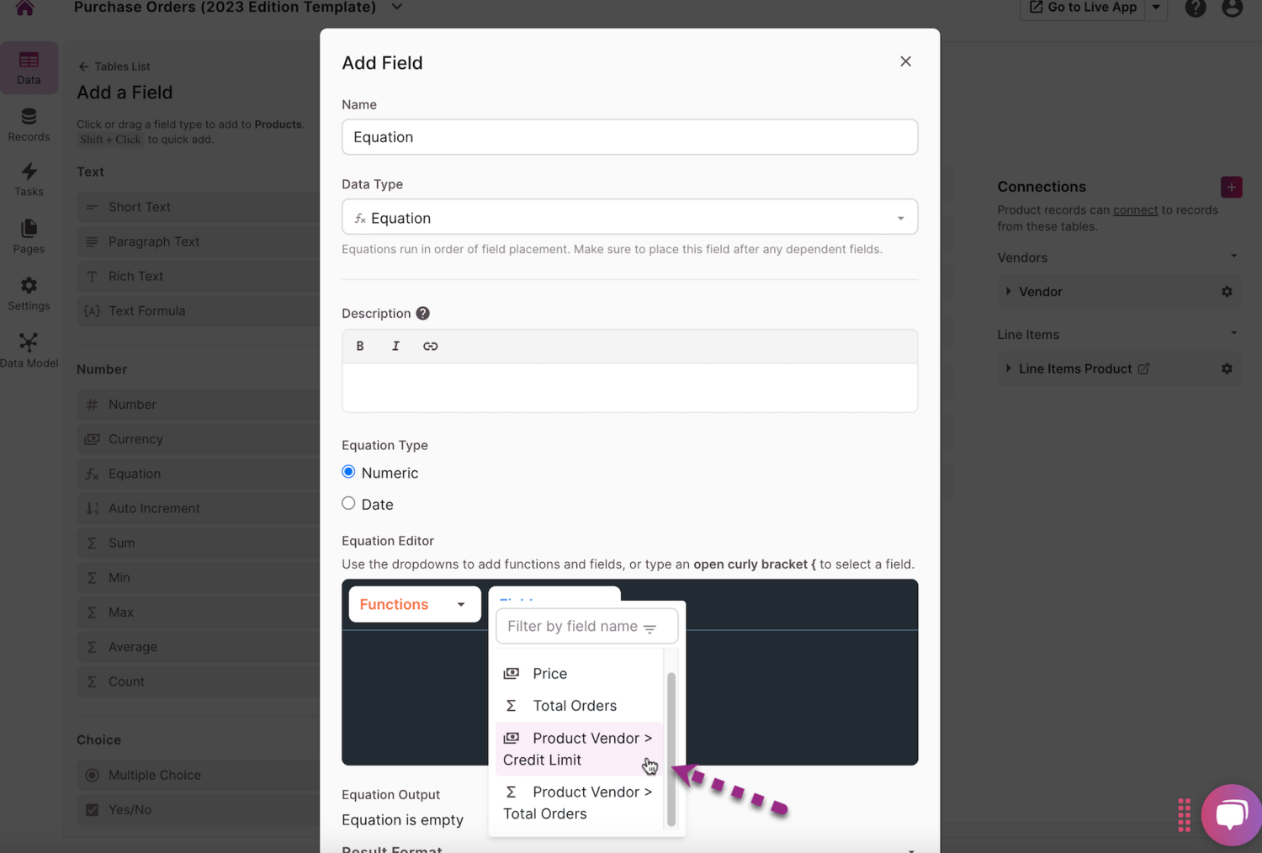This screenshot has height=853, width=1262.
Task: Click the Go to Live App button
Action: point(1083,8)
